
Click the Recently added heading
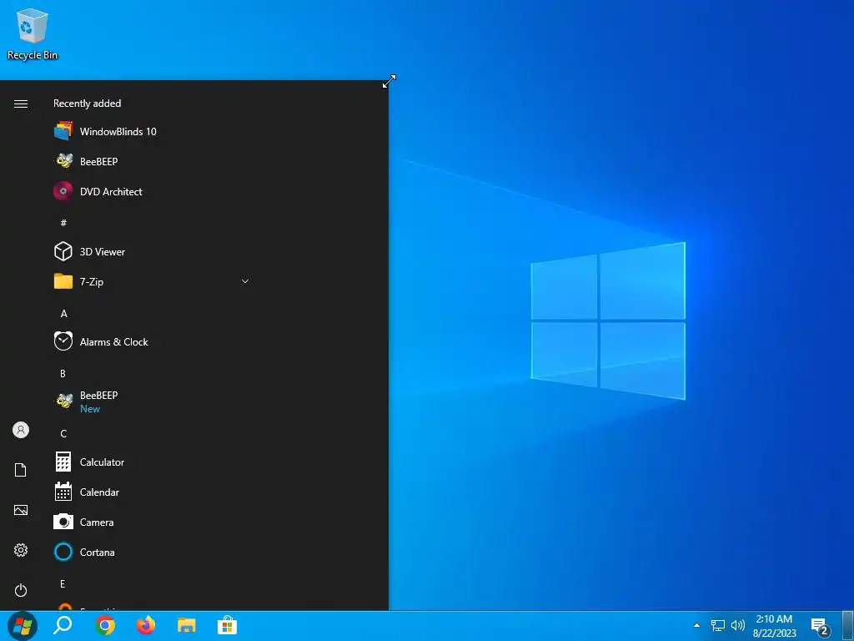87,103
